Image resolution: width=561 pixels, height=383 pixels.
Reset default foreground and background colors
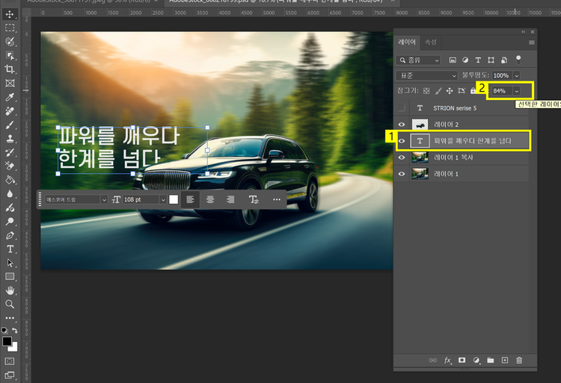(x=4, y=331)
